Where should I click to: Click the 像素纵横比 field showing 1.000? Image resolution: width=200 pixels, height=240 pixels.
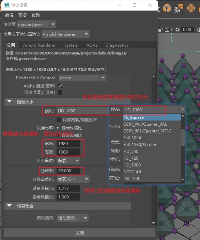[68, 197]
